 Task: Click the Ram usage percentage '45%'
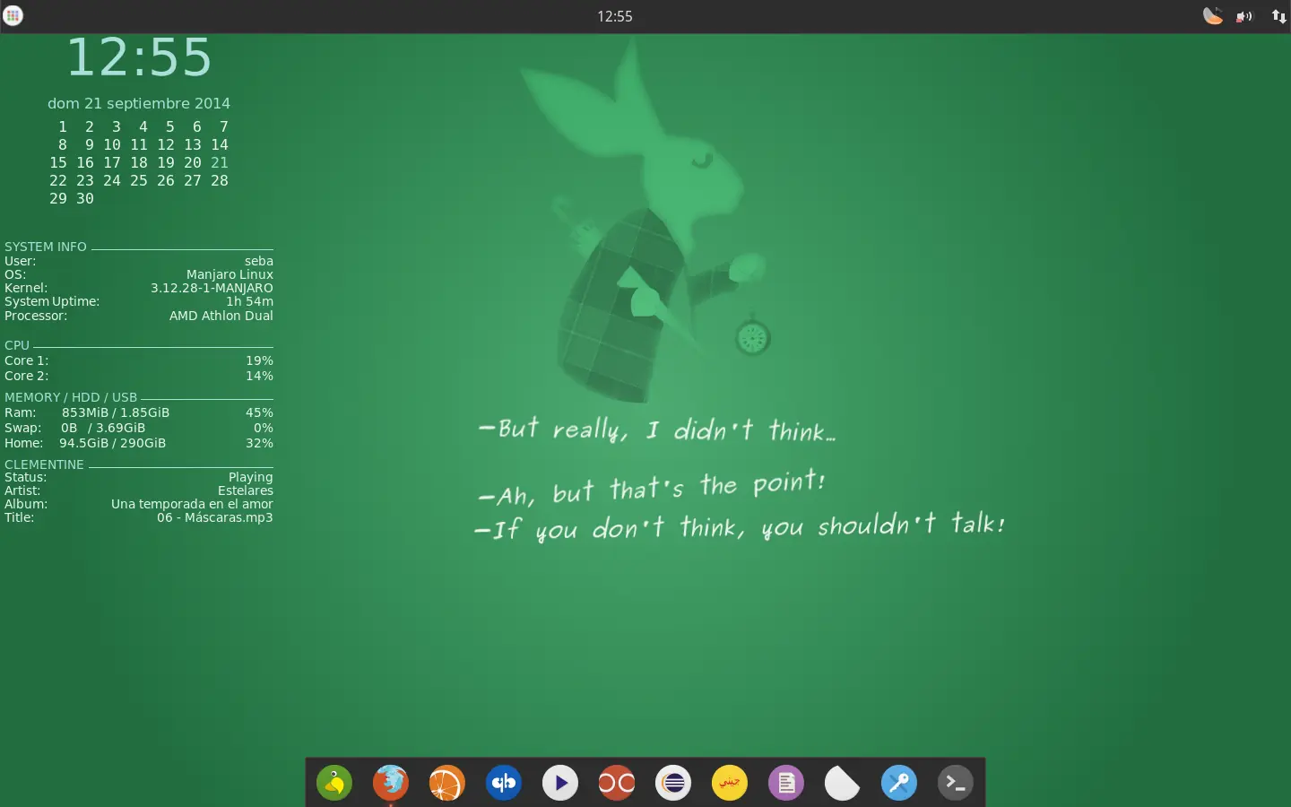pos(259,412)
